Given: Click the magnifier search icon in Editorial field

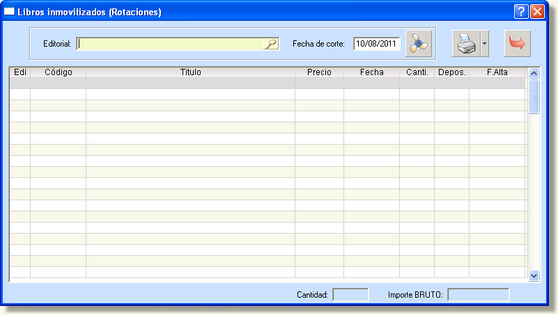Looking at the screenshot, I should point(270,44).
